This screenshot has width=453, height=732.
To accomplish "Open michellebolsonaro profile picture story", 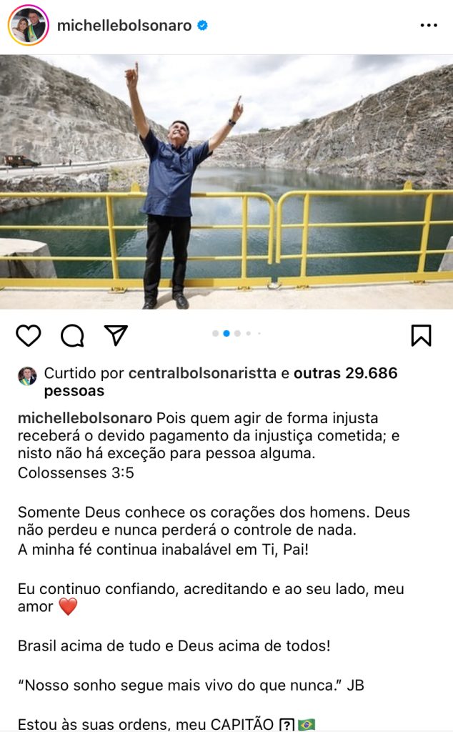I will (29, 25).
